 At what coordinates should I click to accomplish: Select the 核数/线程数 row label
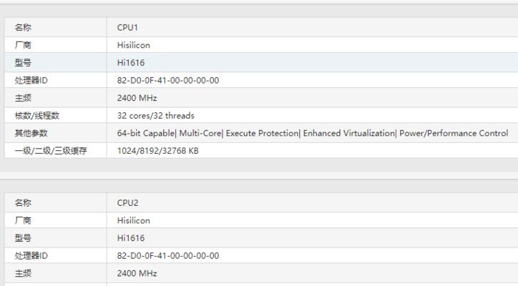coord(36,116)
